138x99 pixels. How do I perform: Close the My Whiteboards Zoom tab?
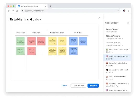click(46, 6)
